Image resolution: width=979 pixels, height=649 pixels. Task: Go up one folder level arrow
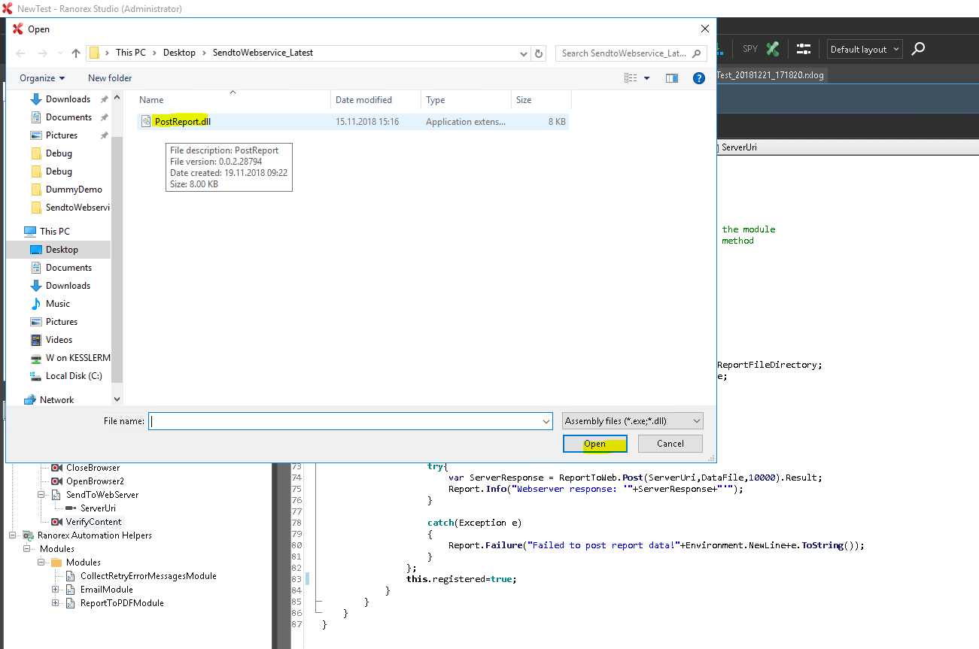[76, 53]
